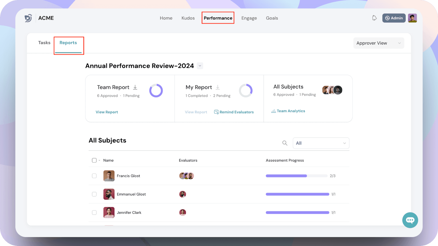This screenshot has height=246, width=438.
Task: Click the Evaluators column header
Action: pyautogui.click(x=188, y=160)
